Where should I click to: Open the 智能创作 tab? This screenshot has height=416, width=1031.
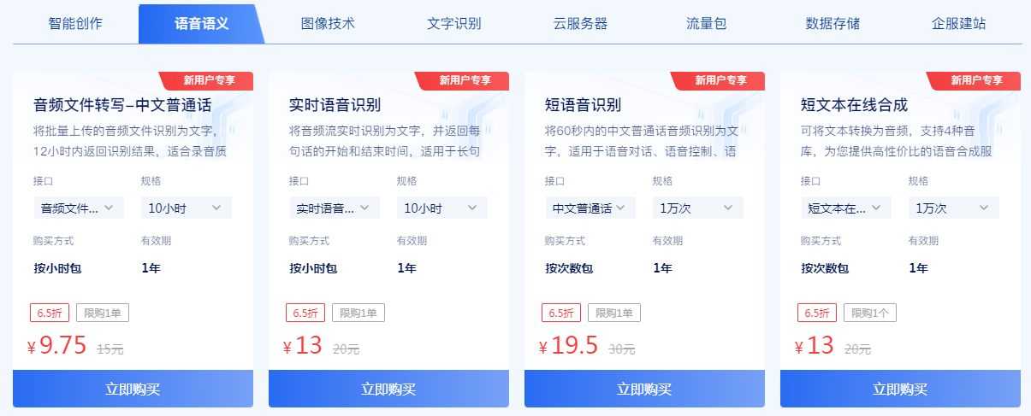pyautogui.click(x=75, y=23)
